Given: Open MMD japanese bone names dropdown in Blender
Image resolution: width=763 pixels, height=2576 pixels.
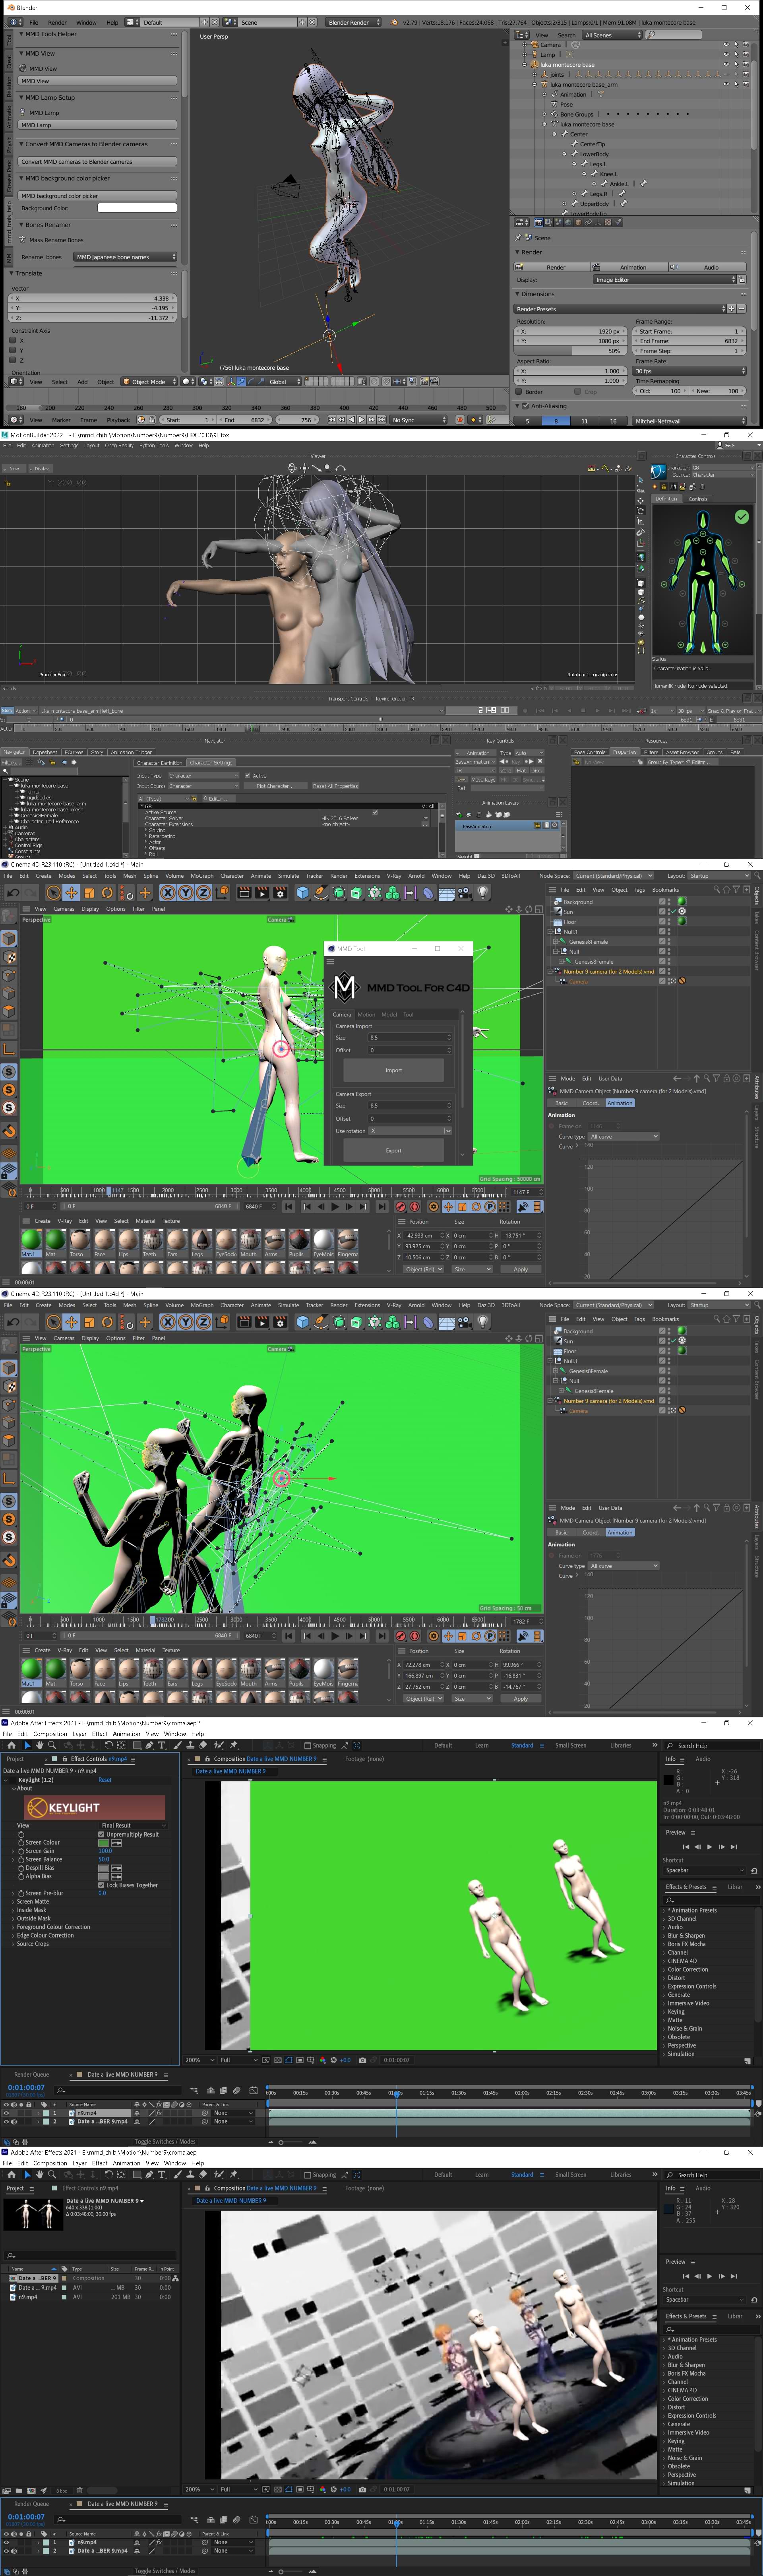Looking at the screenshot, I should tap(126, 257).
